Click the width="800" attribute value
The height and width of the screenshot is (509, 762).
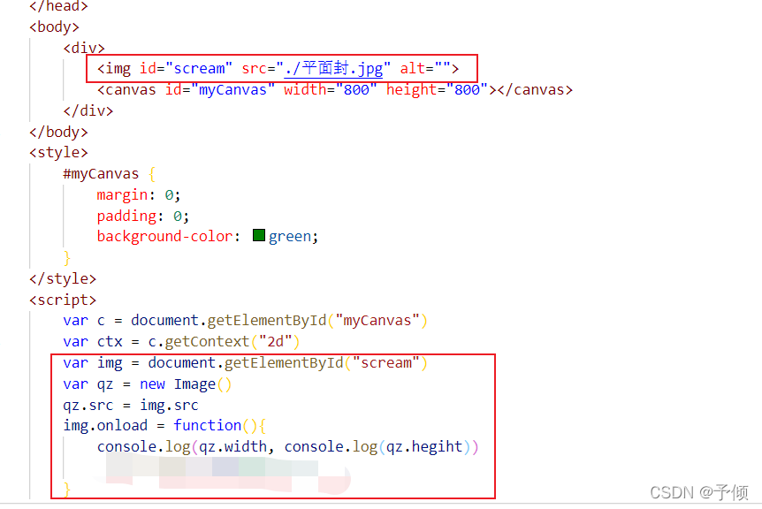coord(355,89)
